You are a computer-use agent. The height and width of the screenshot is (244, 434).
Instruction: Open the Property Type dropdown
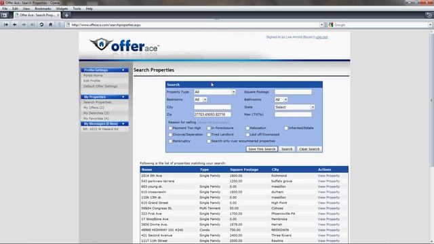(x=215, y=92)
